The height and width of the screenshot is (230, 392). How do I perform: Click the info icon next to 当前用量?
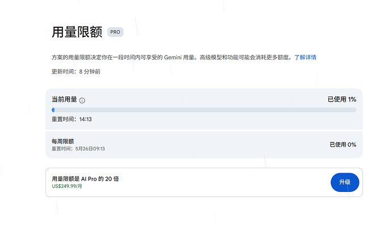(82, 101)
